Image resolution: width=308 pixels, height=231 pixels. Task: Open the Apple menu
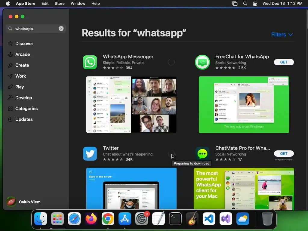tap(8, 3)
